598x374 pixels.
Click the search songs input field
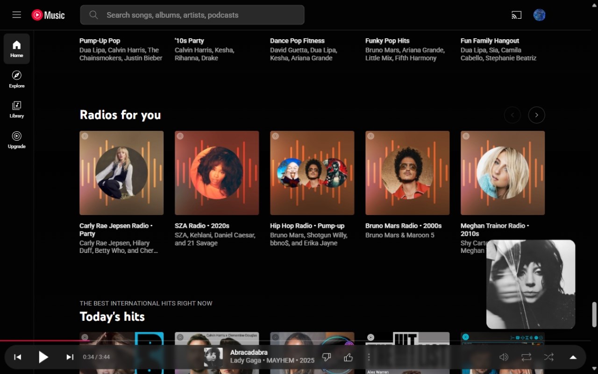[192, 15]
